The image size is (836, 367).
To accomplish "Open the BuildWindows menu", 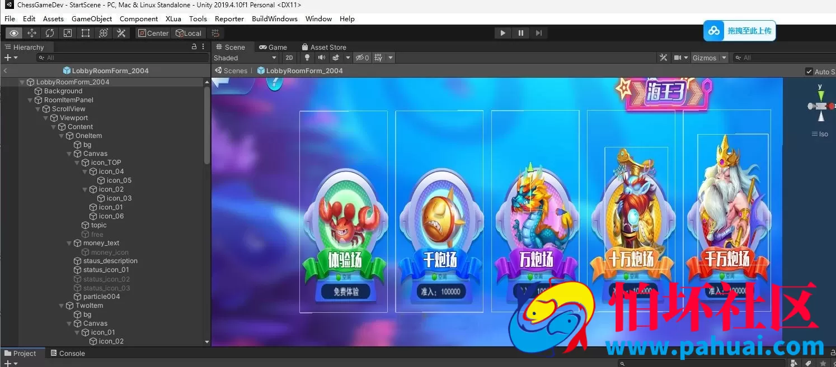I will (275, 18).
